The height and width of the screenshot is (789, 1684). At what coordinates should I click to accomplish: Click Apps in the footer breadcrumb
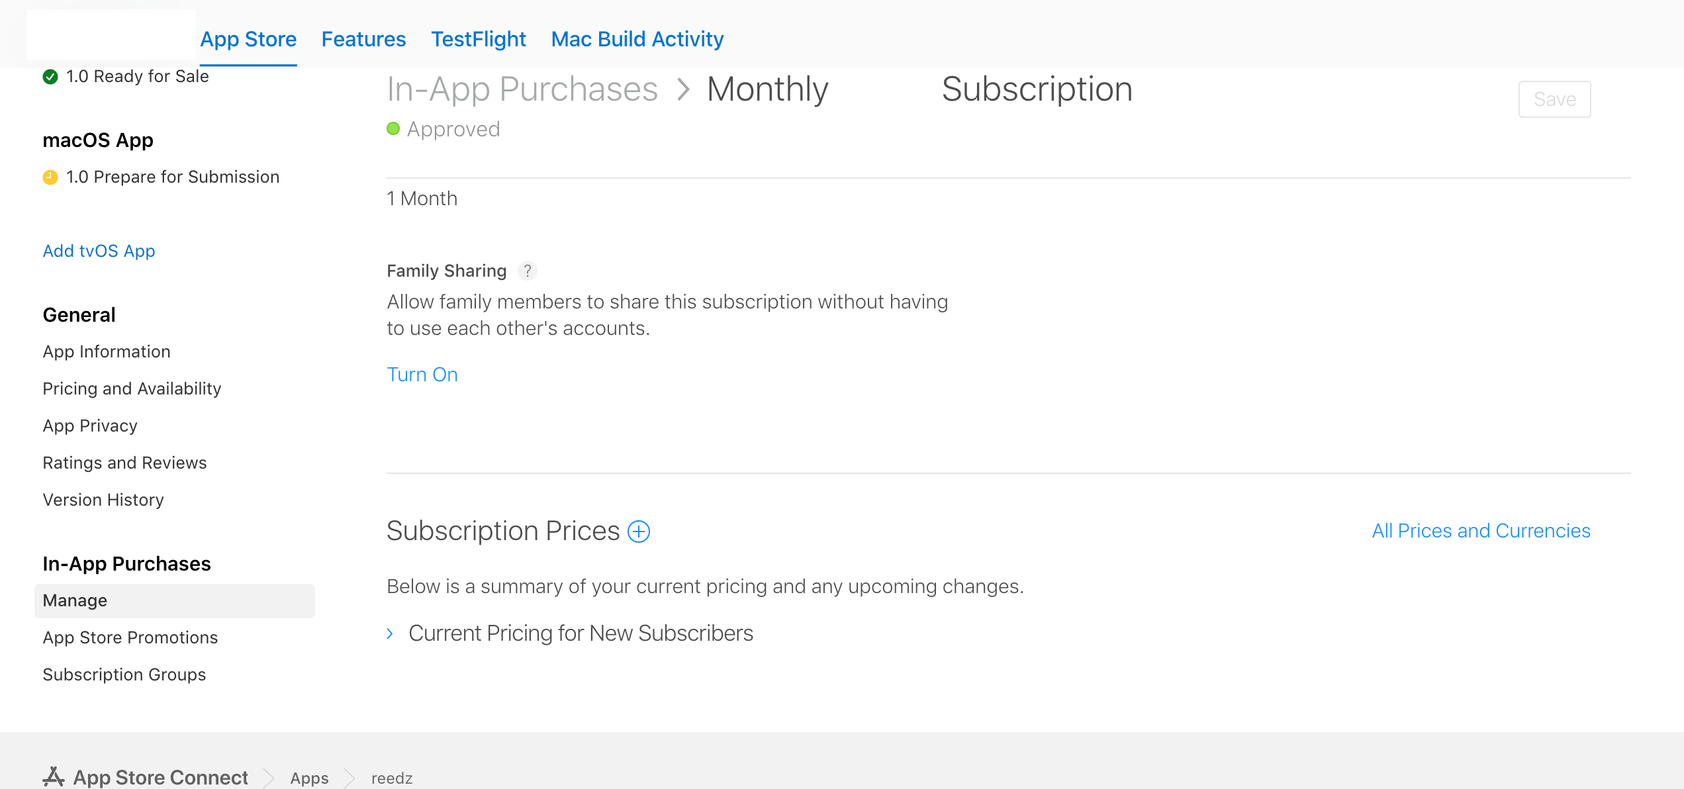tap(309, 778)
